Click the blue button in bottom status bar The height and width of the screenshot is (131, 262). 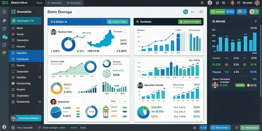click(x=220, y=128)
